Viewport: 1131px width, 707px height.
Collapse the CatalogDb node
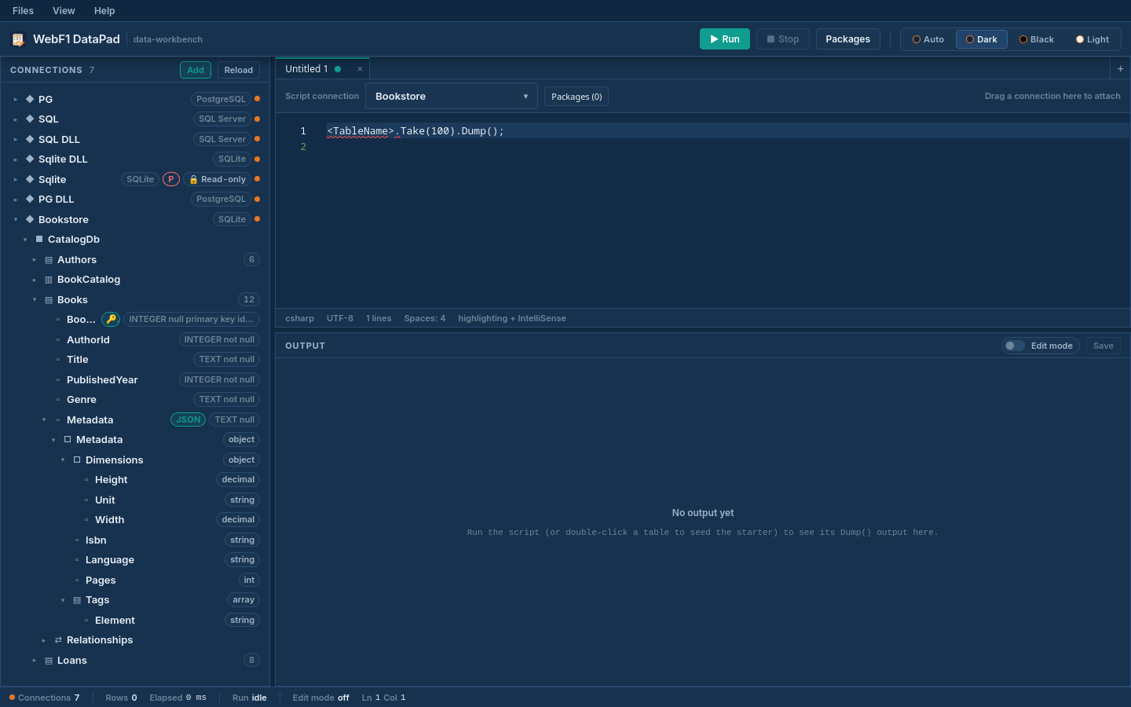(x=24, y=240)
